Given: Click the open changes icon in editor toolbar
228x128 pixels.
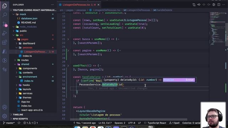Looking at the screenshot, I should coord(194,5).
